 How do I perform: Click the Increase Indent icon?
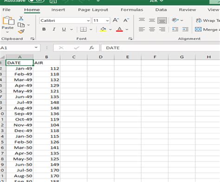pos(185,29)
